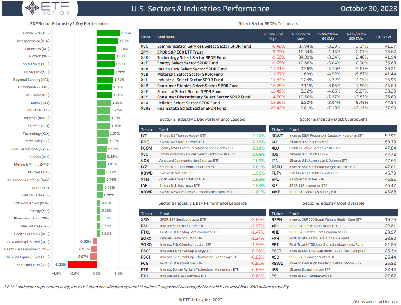The image size is (401, 305).
Task: Select the 52.91 RSI value
Action: pyautogui.click(x=390, y=136)
